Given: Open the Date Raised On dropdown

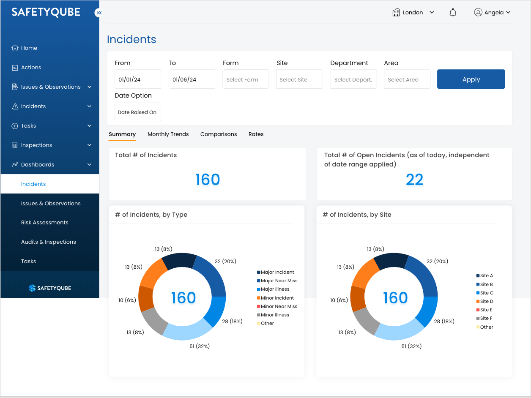Looking at the screenshot, I should tap(138, 112).
